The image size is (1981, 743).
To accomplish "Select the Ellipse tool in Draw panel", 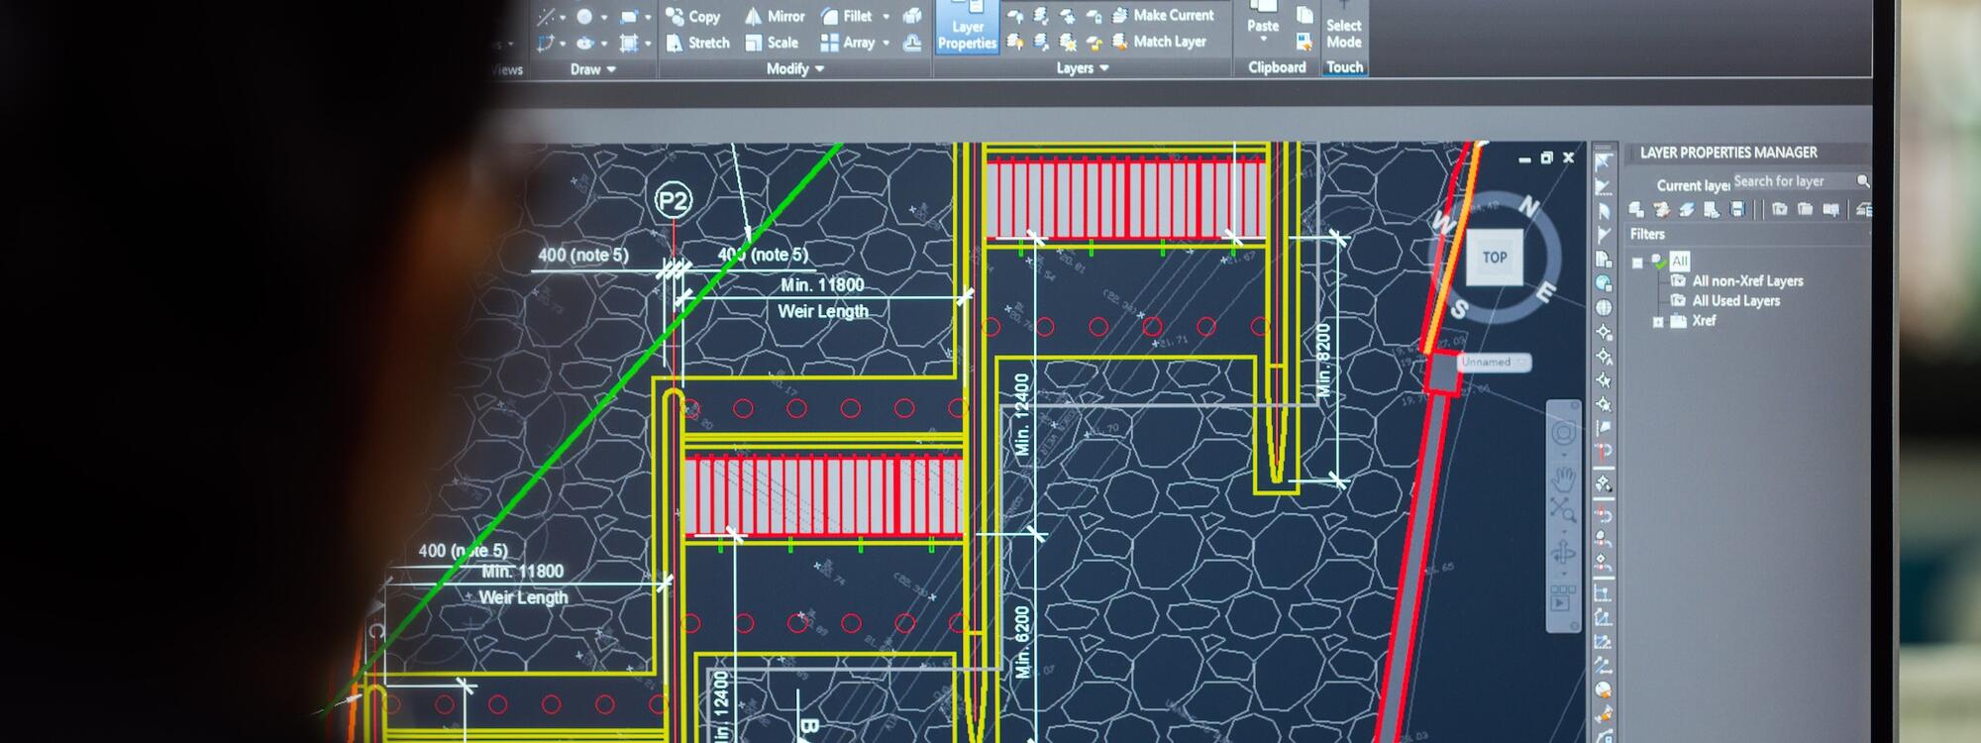I will coord(585,44).
